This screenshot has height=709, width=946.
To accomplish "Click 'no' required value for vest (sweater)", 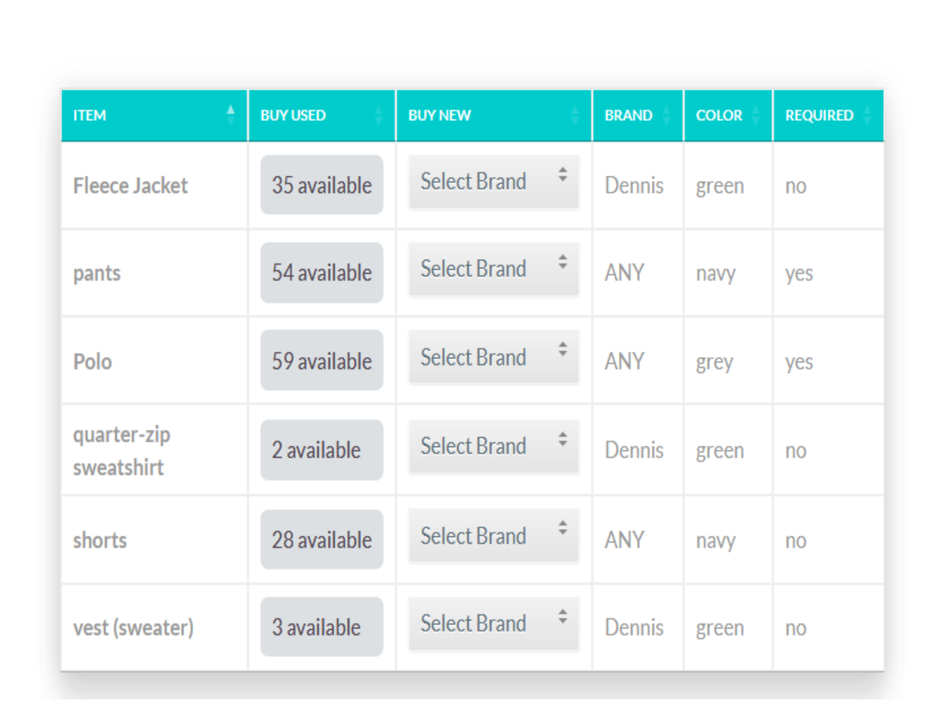I will pos(796,629).
